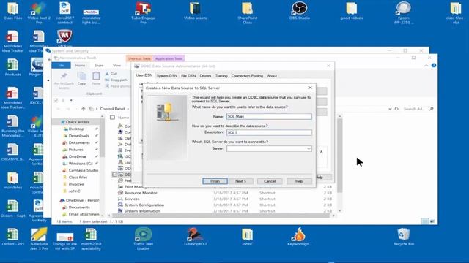This screenshot has width=469, height=263.
Task: Select Camtasia Studio in the navigation pane
Action: 83,170
